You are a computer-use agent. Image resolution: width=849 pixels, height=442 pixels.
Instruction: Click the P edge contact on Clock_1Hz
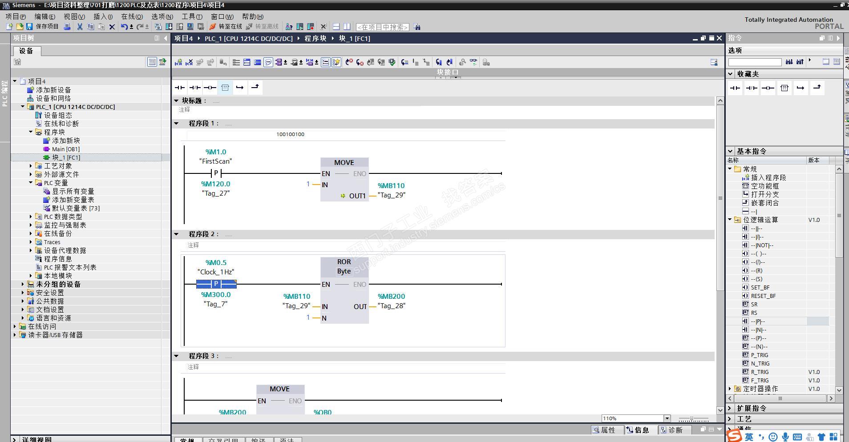pos(216,284)
